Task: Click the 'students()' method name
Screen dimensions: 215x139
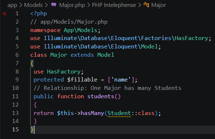Action: tap(104, 96)
